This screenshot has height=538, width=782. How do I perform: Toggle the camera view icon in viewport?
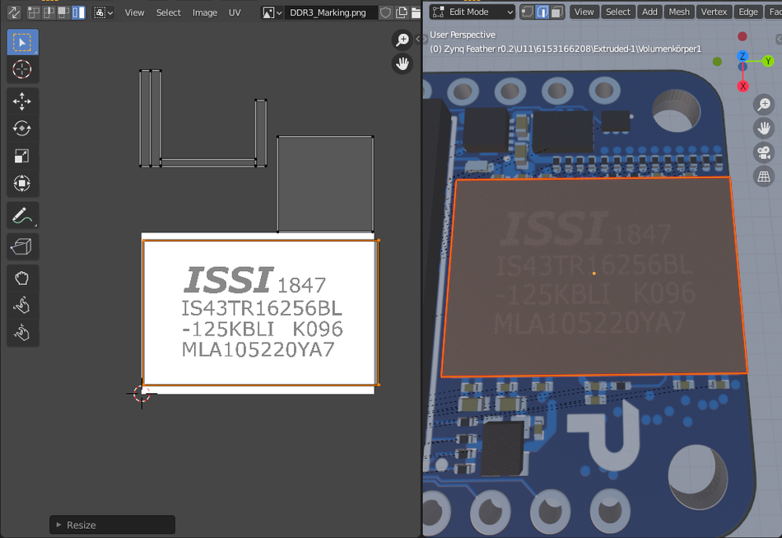pyautogui.click(x=764, y=152)
